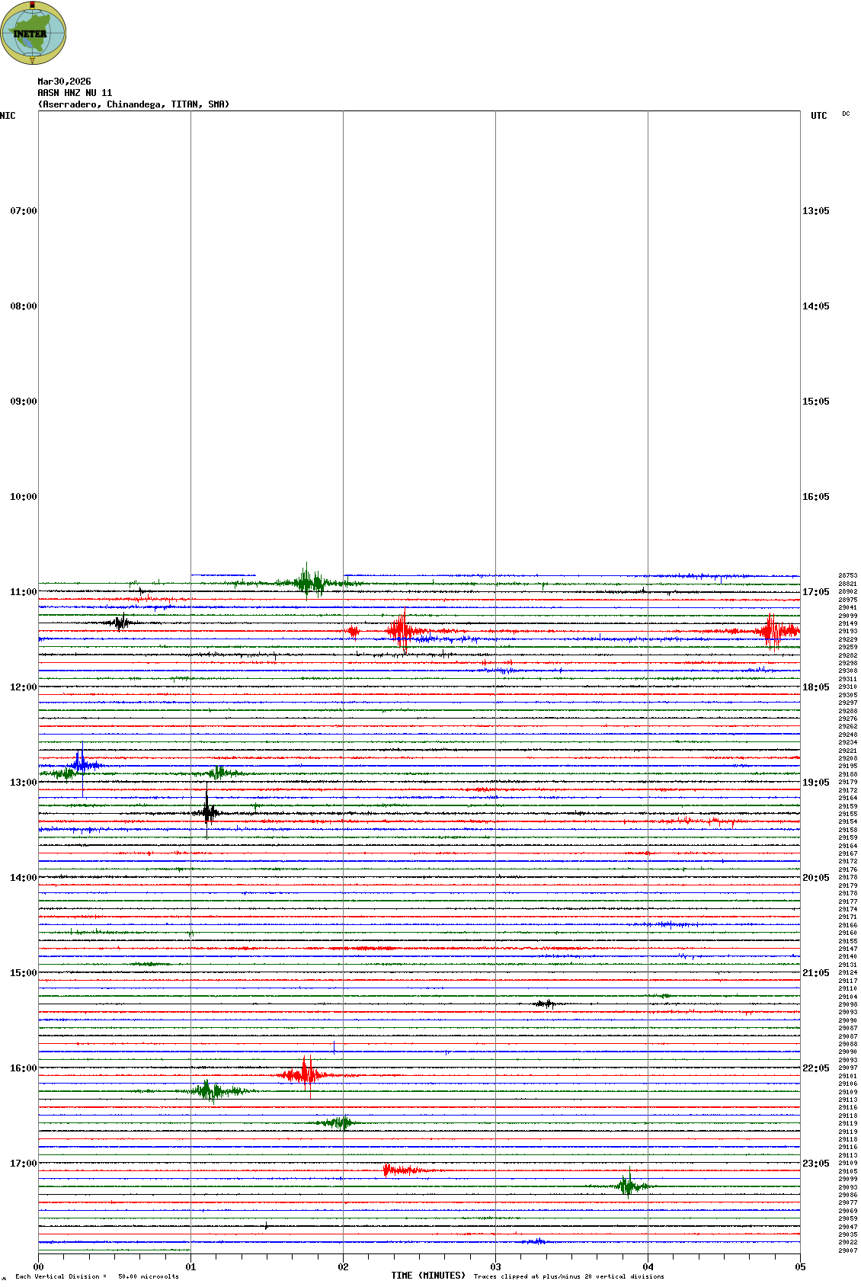Click the large green event before 11:00

click(308, 583)
